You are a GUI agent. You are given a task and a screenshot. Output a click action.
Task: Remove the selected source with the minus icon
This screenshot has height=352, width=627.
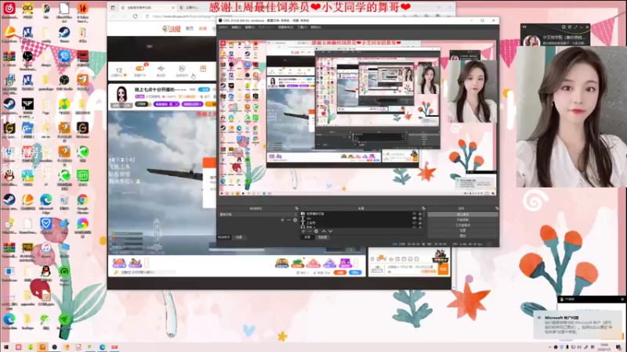click(310, 231)
